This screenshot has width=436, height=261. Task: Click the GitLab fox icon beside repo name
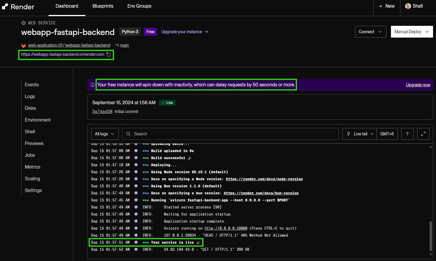coord(24,45)
